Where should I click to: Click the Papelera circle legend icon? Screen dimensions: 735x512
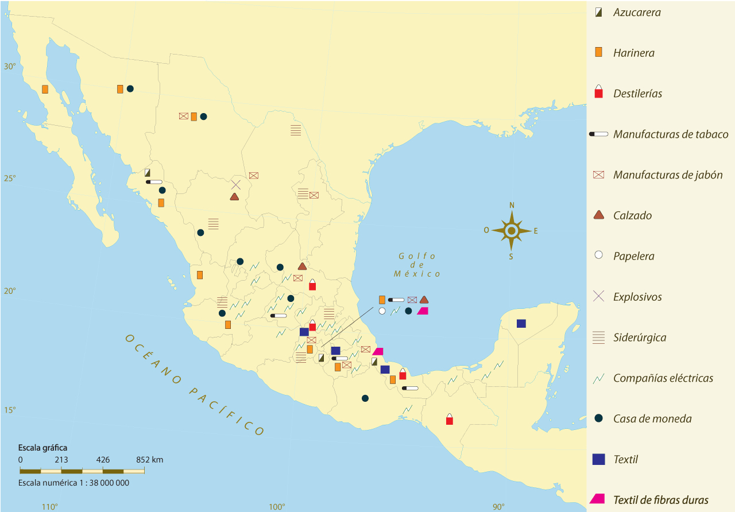[598, 255]
